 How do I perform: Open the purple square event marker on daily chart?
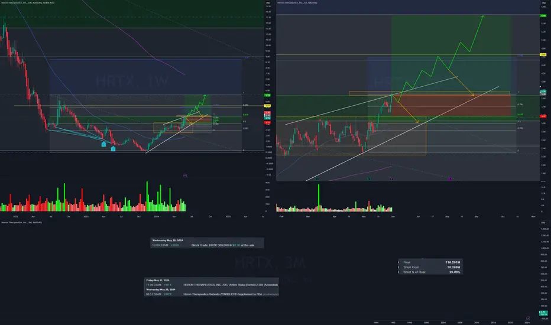click(450, 179)
